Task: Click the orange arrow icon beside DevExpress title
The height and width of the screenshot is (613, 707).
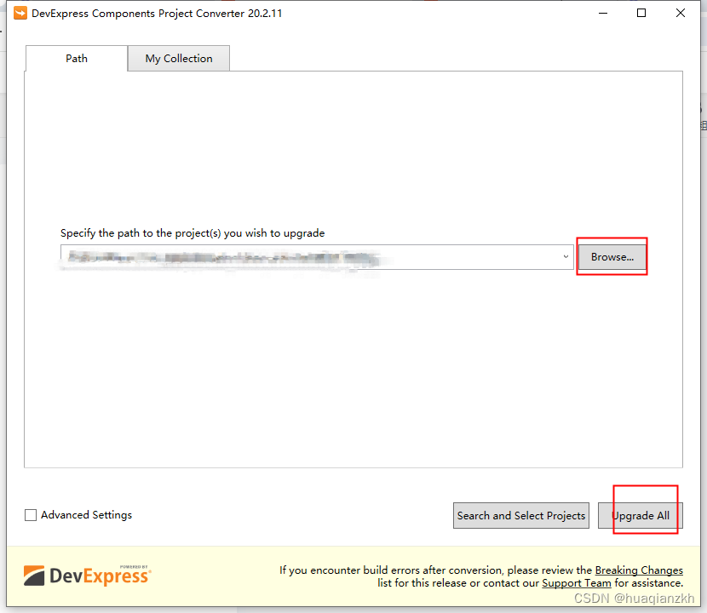Action: pos(19,13)
